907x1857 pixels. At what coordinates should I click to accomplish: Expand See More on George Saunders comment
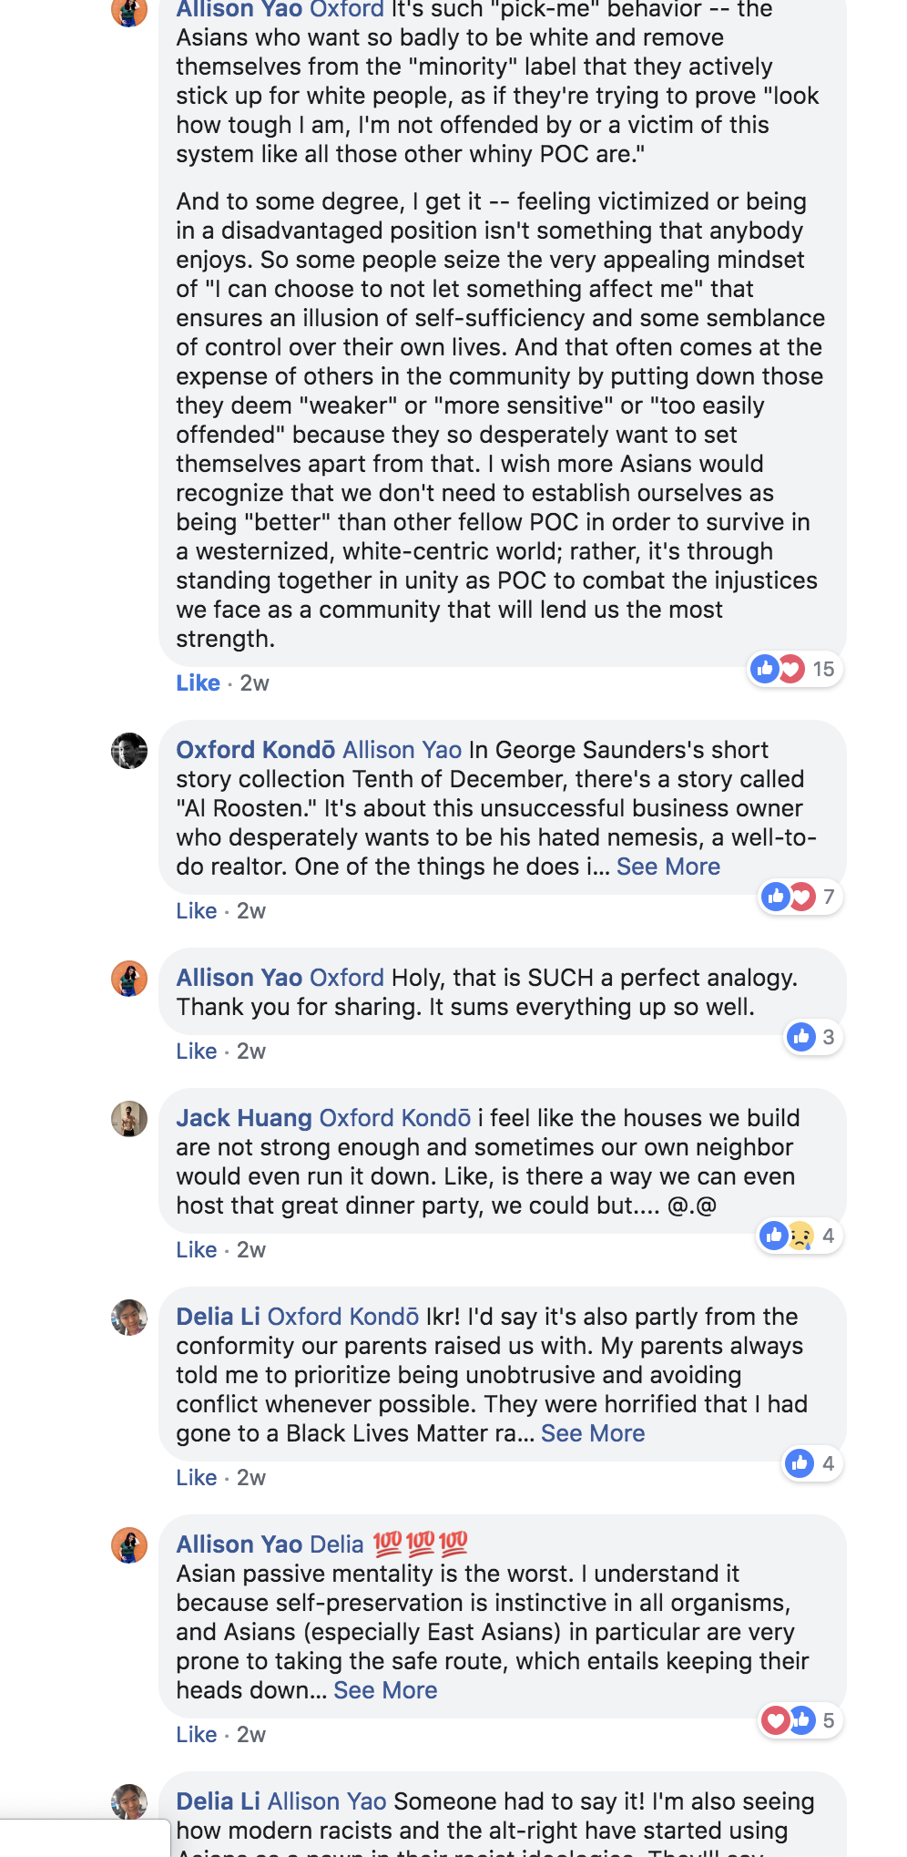pyautogui.click(x=668, y=867)
